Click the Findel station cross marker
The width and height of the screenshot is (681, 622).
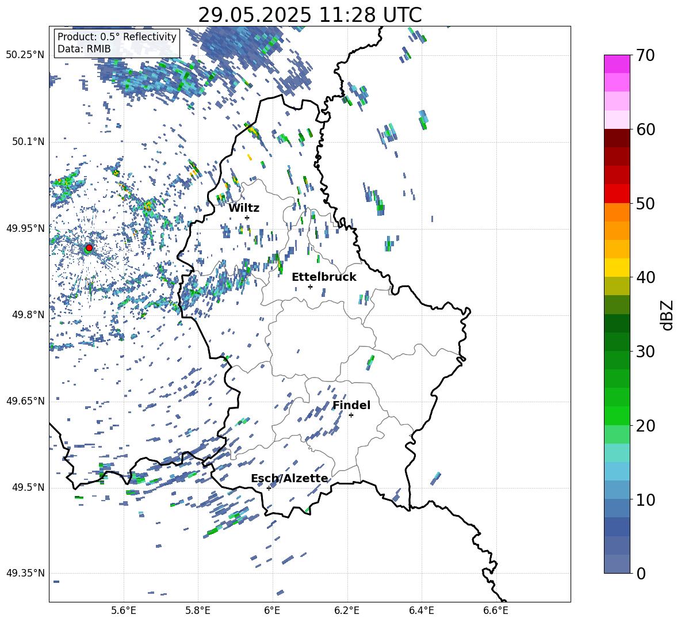351,415
